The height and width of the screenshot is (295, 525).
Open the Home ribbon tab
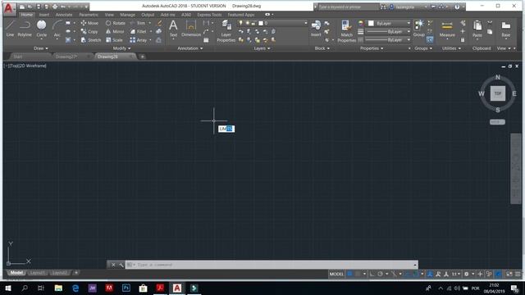point(27,15)
